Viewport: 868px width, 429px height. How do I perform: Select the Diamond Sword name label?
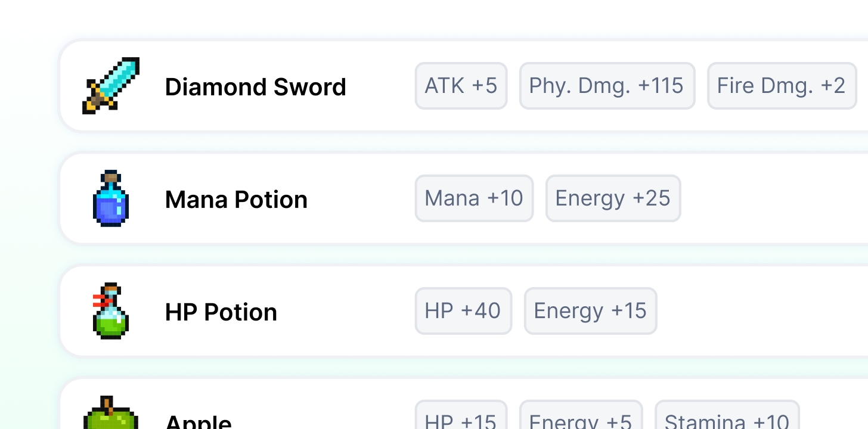tap(256, 86)
